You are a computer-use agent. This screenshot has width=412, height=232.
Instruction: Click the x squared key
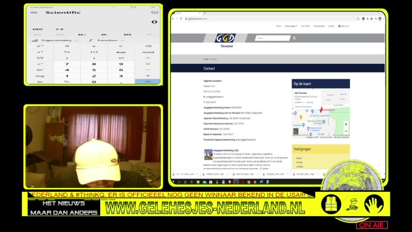tap(40, 52)
